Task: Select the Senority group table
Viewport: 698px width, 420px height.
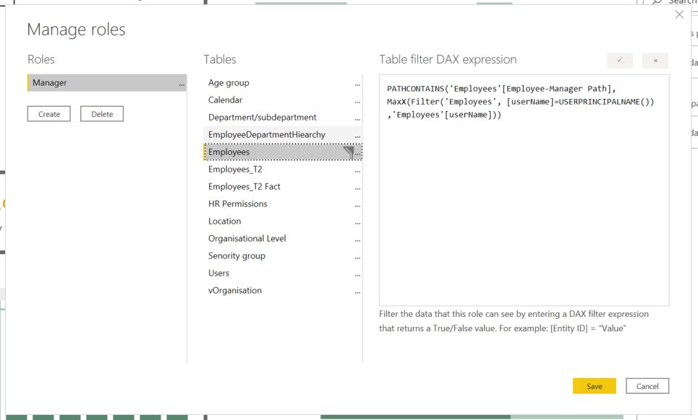Action: tap(283, 255)
